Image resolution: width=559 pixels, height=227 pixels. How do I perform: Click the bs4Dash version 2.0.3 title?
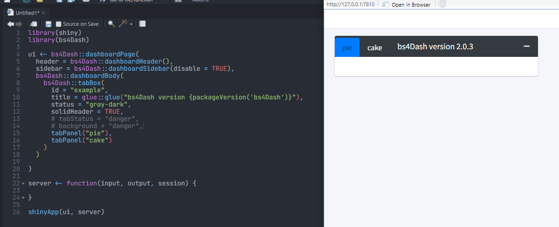435,47
